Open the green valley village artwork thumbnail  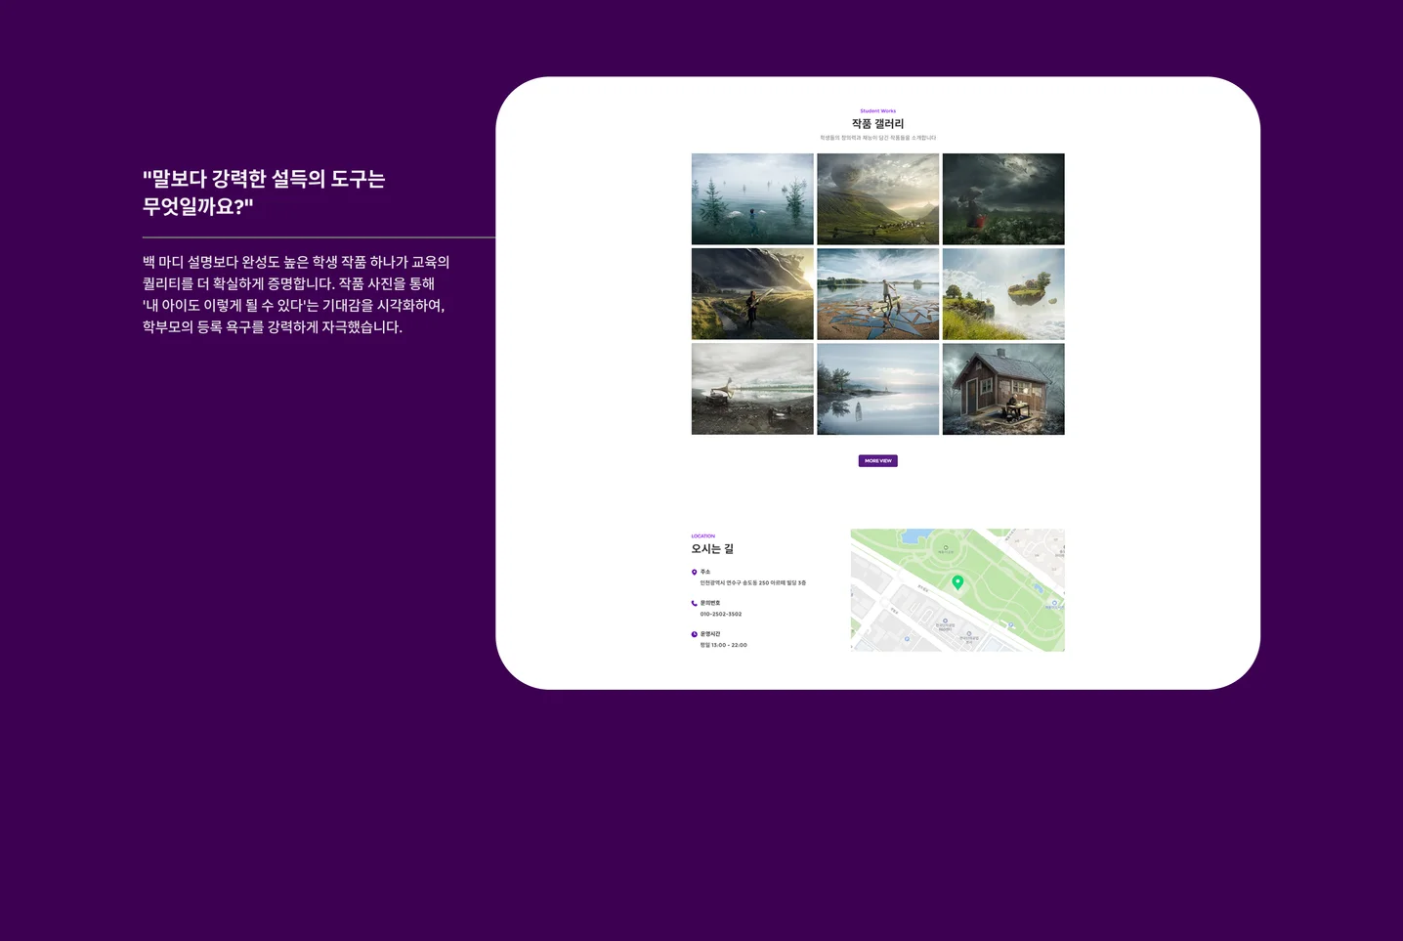877,198
